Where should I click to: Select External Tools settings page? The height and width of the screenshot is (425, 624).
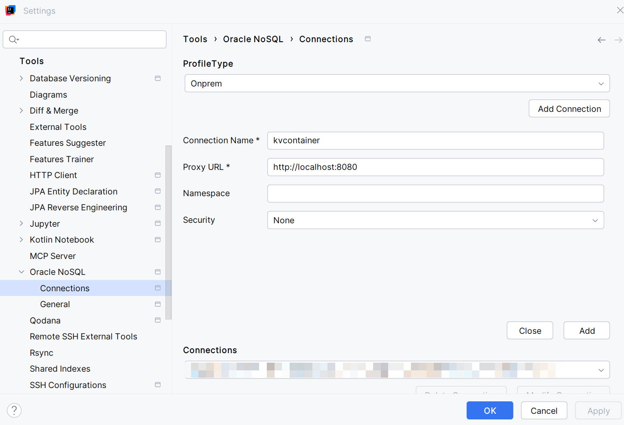click(x=58, y=127)
